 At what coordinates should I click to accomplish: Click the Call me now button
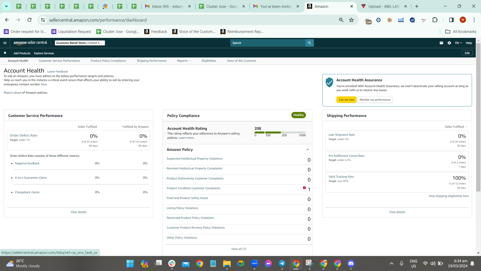tap(346, 100)
